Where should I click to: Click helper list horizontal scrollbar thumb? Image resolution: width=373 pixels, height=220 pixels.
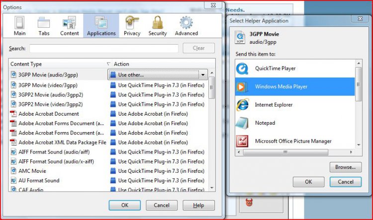[x=285, y=152]
